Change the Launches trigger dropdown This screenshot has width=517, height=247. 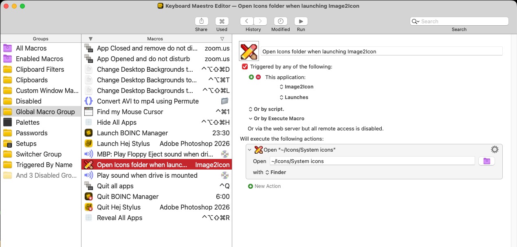click(294, 97)
